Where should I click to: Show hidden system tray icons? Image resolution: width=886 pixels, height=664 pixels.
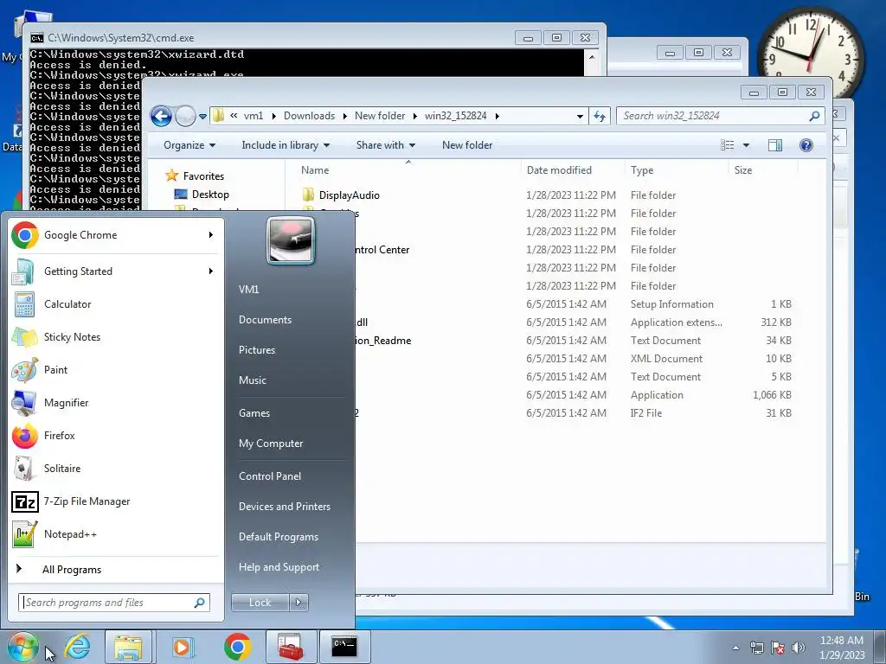735,648
